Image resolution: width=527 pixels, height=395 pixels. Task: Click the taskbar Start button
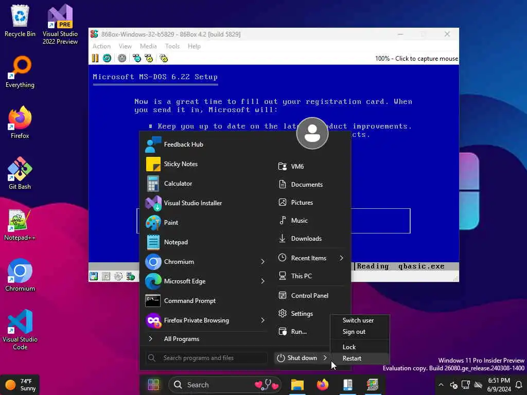point(153,385)
